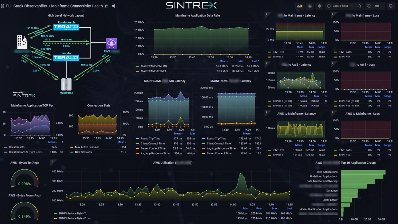Screen dimensions: 398x224
Task: Click info icon on AWS to Mainframe - Latency panel
Action: tap(266, 112)
